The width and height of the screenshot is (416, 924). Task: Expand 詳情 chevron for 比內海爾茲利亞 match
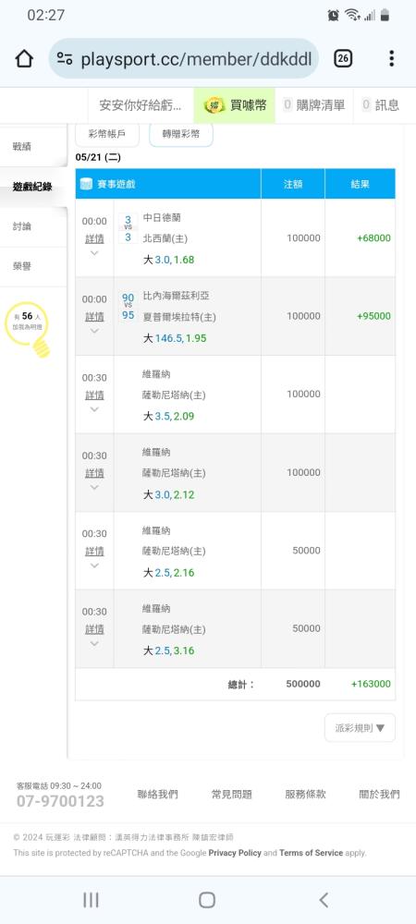(x=94, y=331)
